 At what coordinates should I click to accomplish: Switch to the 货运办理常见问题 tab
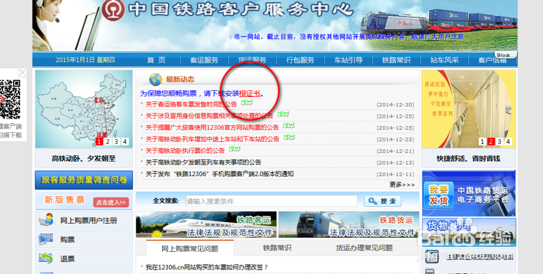point(364,248)
